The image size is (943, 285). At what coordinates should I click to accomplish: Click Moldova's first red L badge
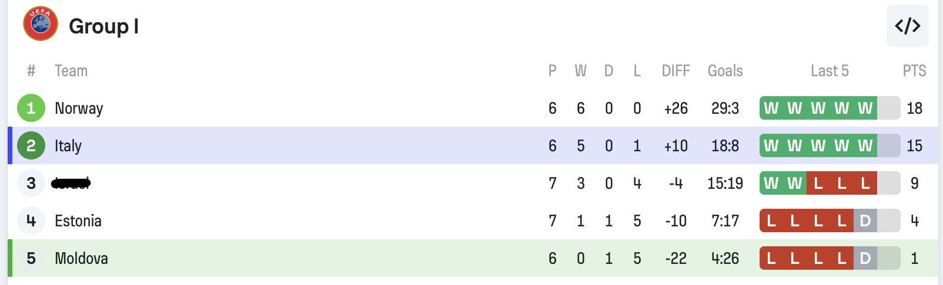(x=771, y=258)
